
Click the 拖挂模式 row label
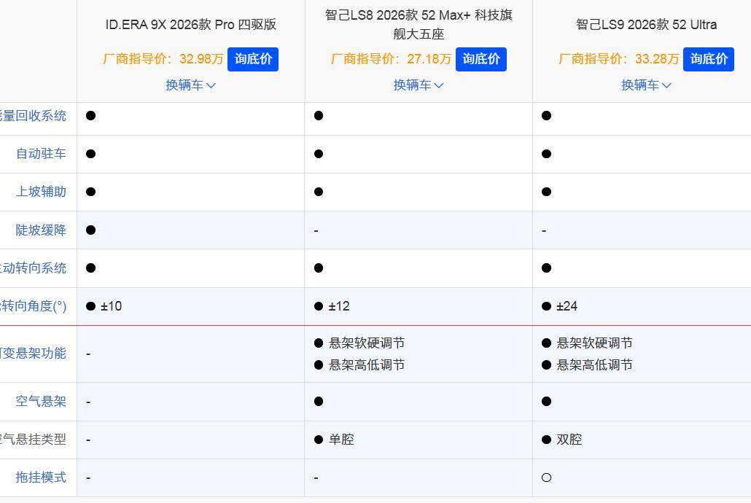pos(41,477)
